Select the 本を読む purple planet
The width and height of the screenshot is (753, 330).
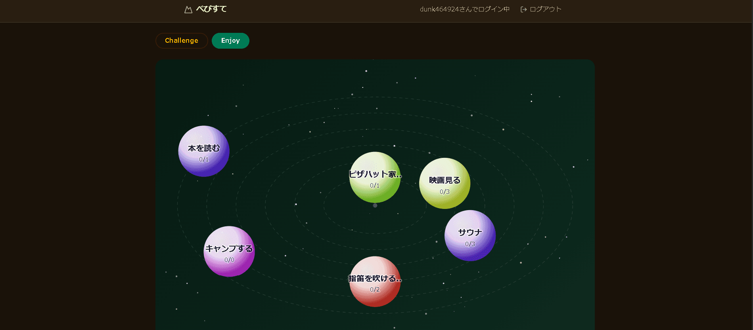tap(204, 151)
